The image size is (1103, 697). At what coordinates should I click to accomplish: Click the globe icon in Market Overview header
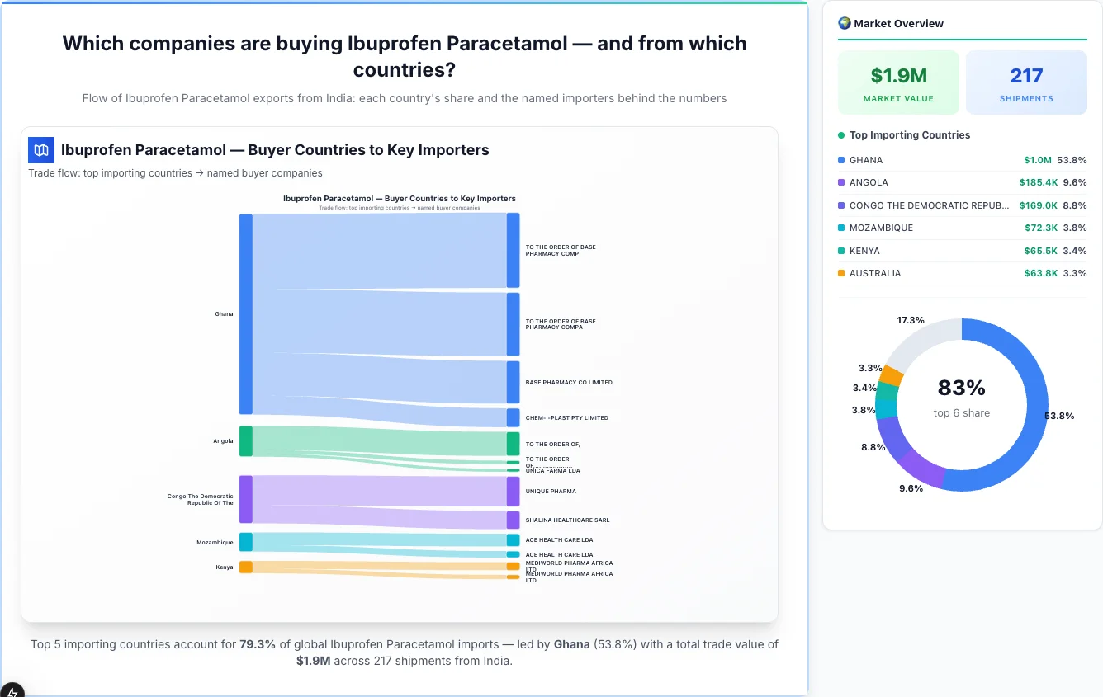click(x=844, y=22)
